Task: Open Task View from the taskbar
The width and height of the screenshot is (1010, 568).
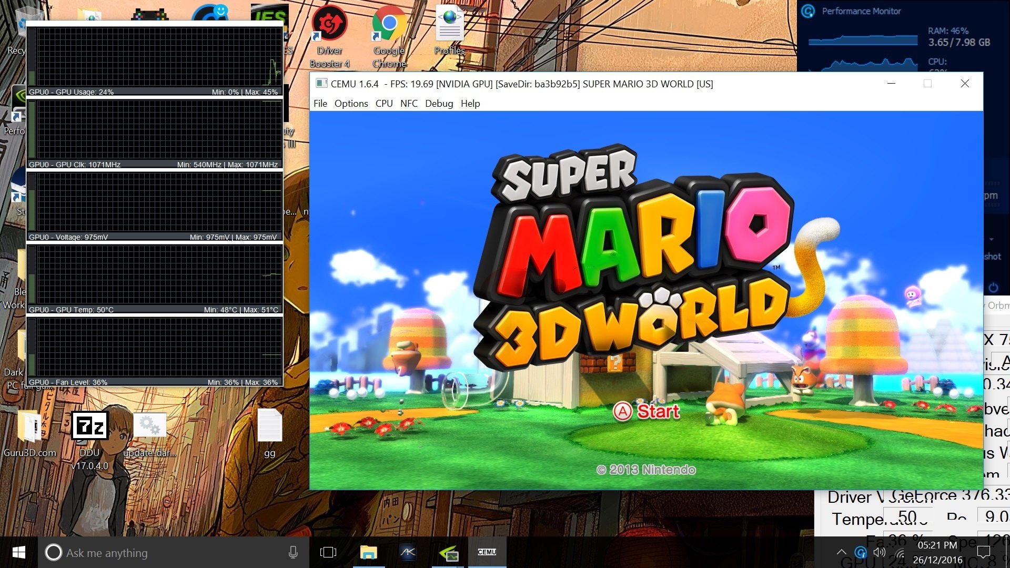Action: (x=328, y=552)
